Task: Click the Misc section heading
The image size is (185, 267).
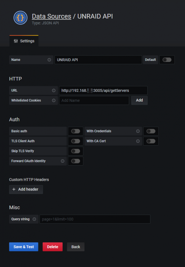Action: coord(15,208)
